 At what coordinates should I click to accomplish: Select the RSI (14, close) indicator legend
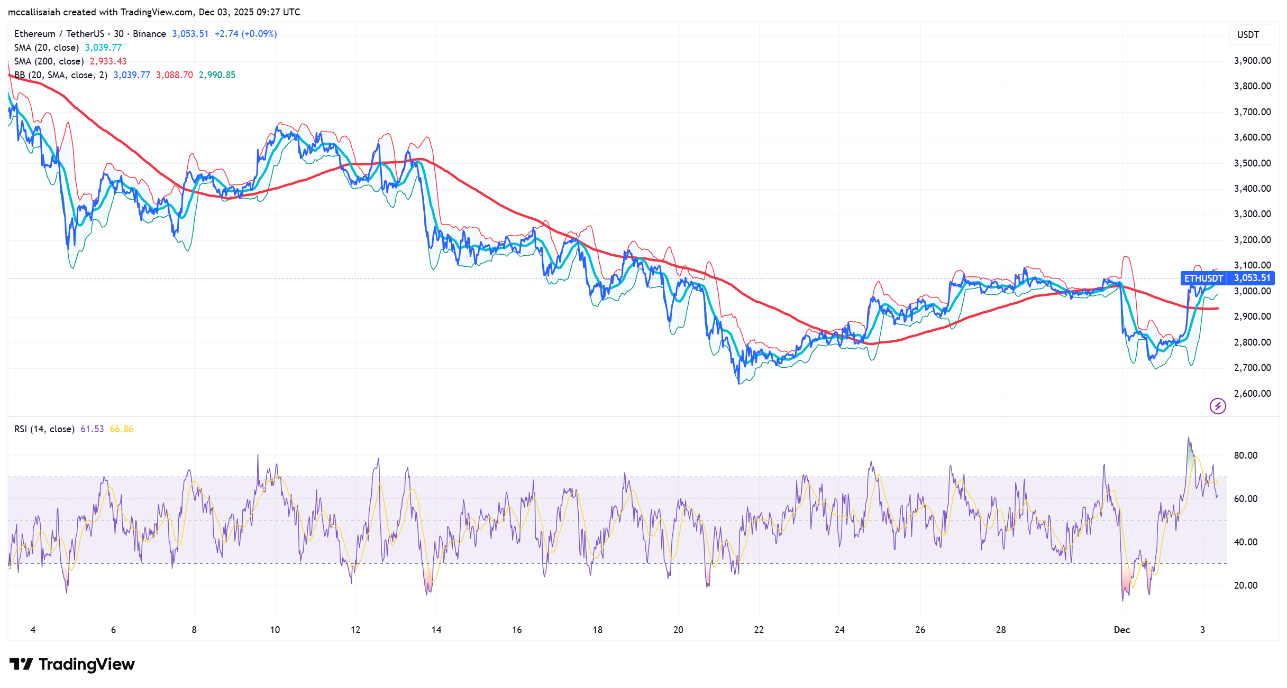[x=43, y=429]
